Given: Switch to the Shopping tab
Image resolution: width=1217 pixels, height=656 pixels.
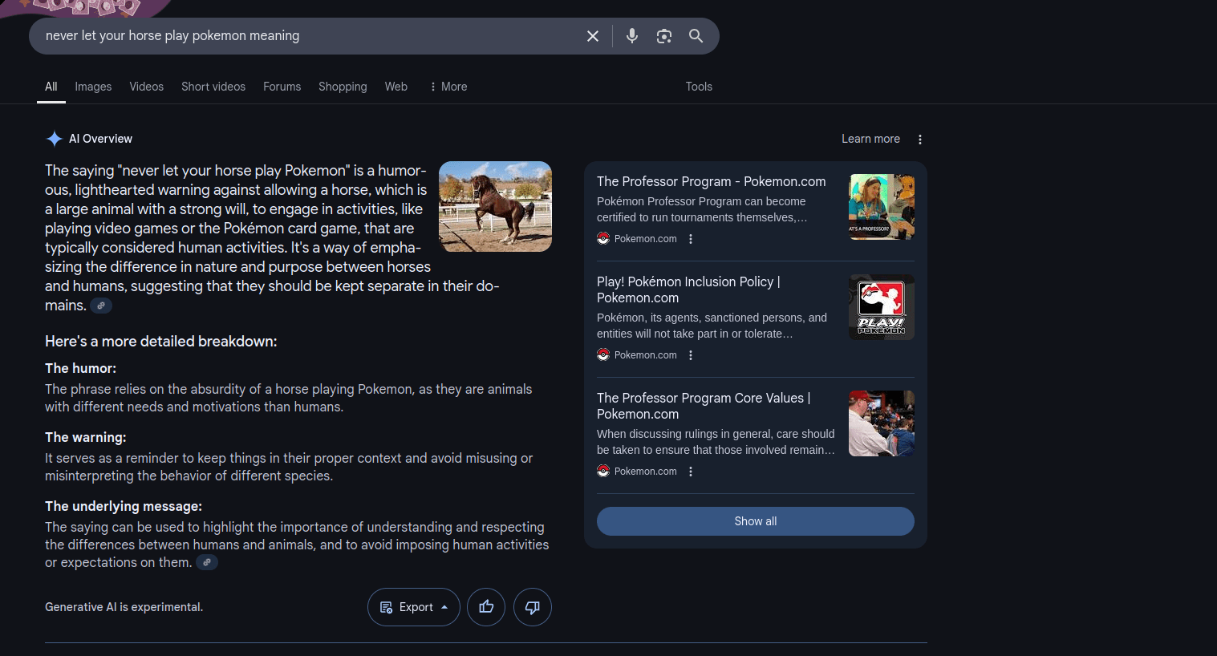Looking at the screenshot, I should tap(343, 87).
